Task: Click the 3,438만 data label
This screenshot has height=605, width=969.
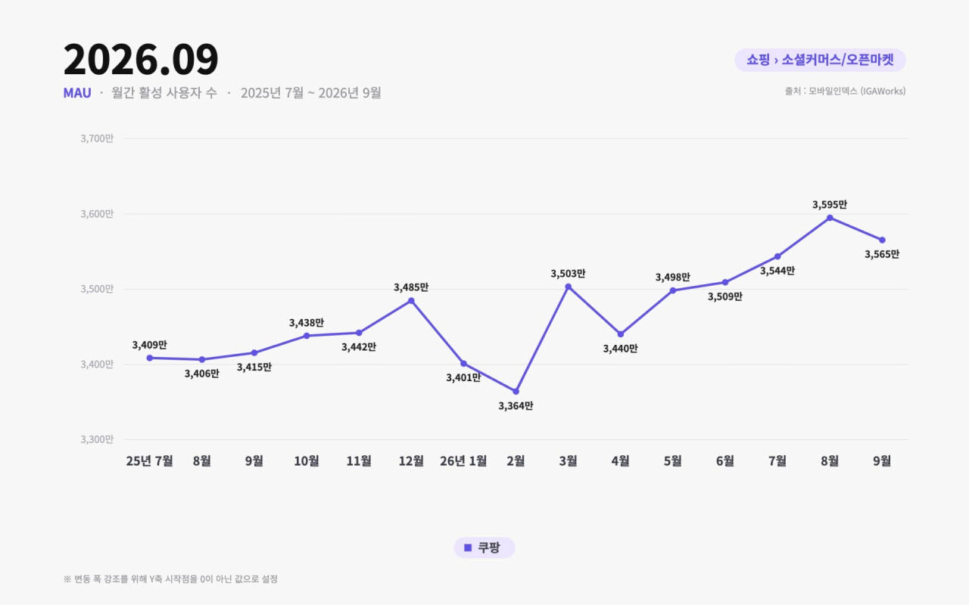Action: click(307, 323)
